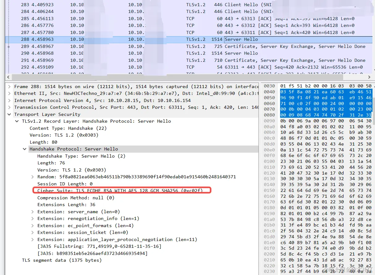This screenshot has height=275, width=375.
Task: Click the Length: 80 field
Action: (43, 142)
